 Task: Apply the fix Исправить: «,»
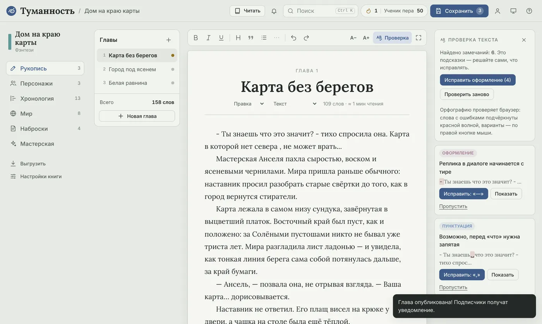click(462, 275)
